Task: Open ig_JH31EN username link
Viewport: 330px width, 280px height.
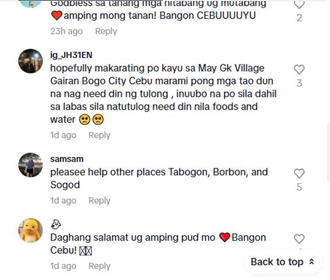Action: (71, 55)
